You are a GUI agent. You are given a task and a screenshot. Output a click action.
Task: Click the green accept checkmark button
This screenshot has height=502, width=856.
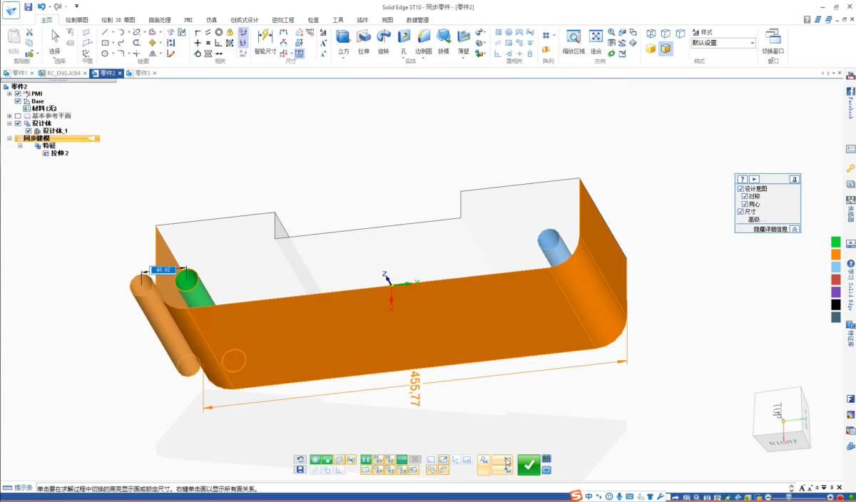point(529,465)
